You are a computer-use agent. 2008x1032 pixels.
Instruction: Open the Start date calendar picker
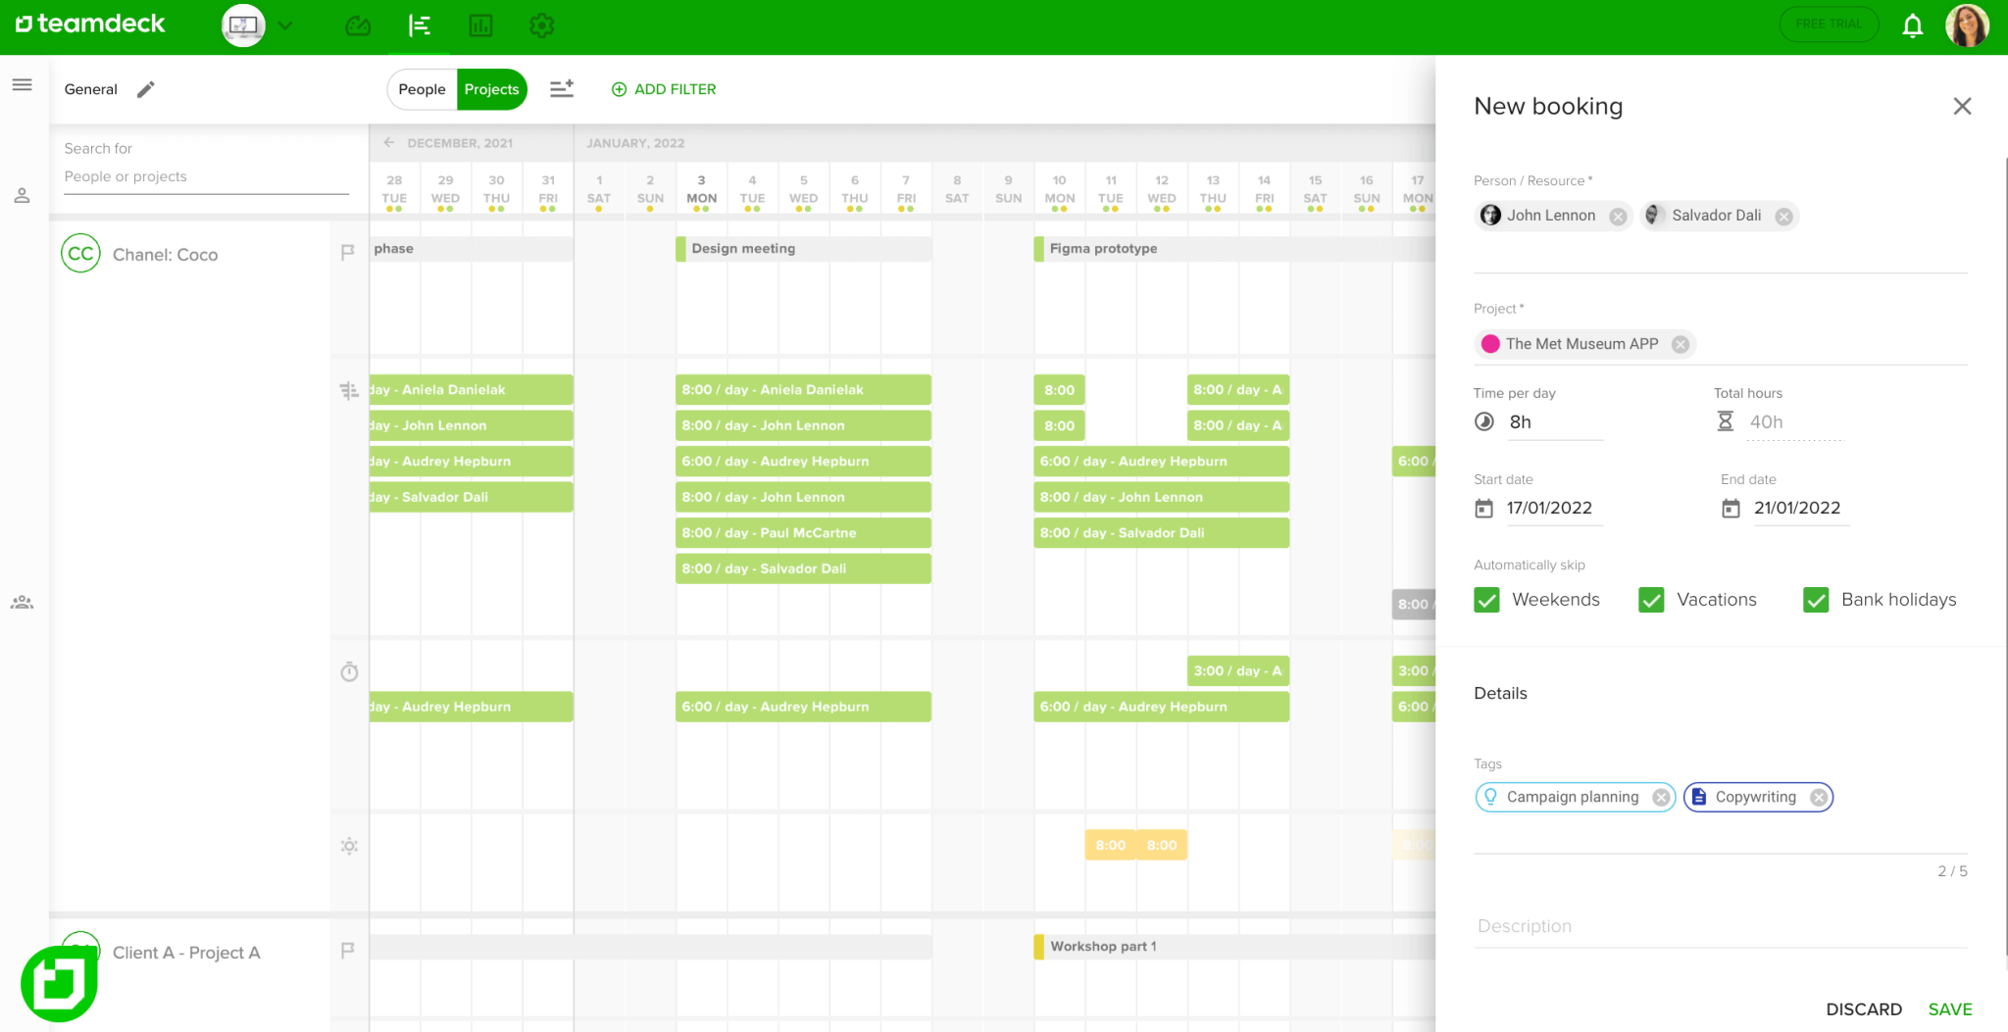[1484, 508]
